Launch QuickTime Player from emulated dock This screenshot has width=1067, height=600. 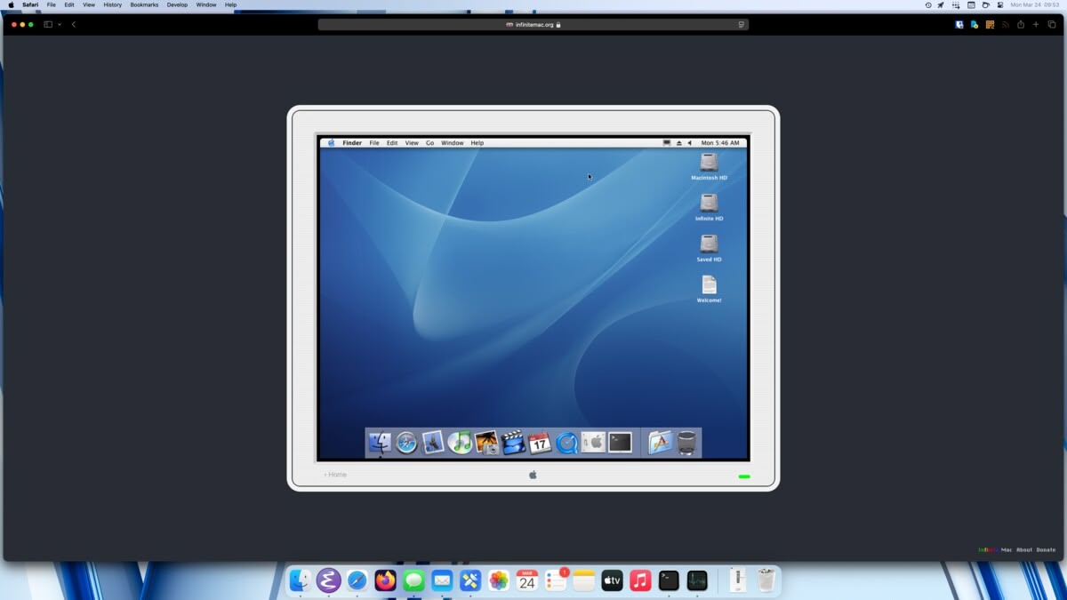point(566,443)
